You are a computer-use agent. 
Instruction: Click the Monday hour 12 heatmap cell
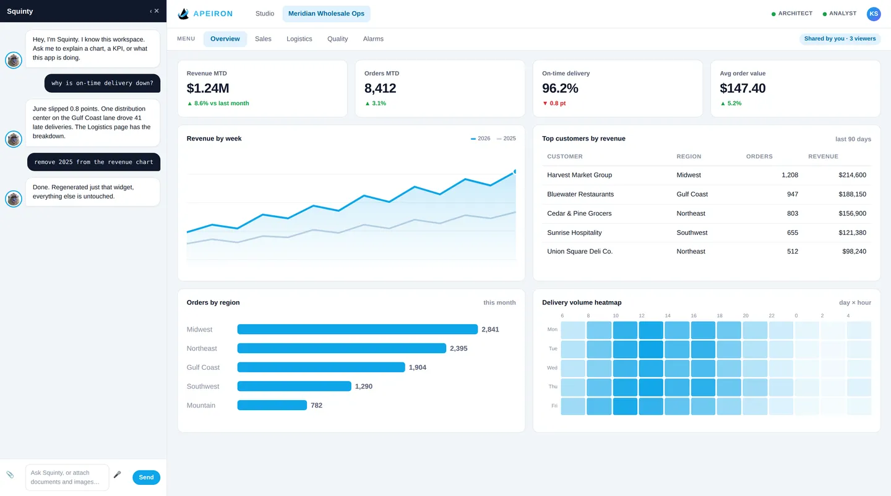[650, 330]
